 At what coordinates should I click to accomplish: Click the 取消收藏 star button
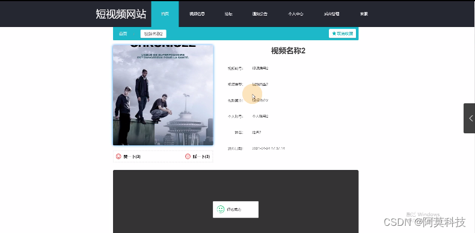[x=342, y=34]
